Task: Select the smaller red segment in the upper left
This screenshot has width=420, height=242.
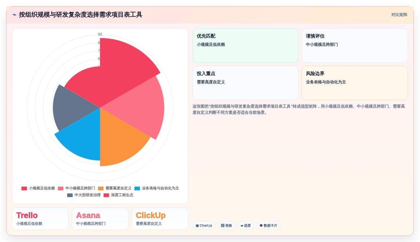Action: point(86,85)
